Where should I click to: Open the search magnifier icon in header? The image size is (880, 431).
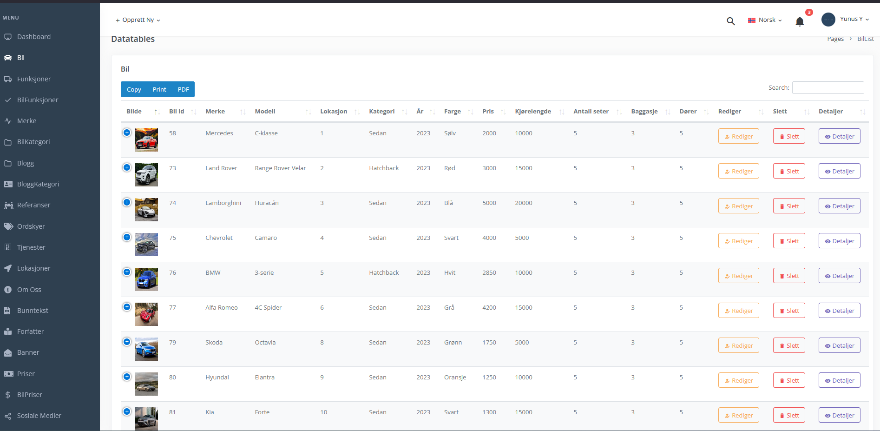(730, 21)
